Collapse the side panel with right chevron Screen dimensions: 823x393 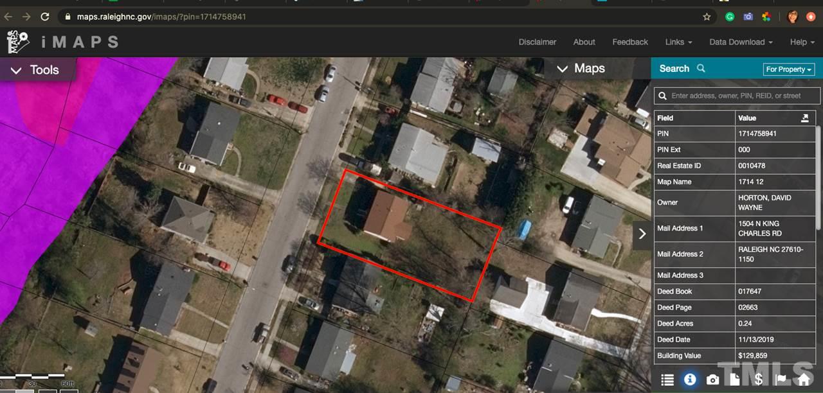tap(642, 234)
